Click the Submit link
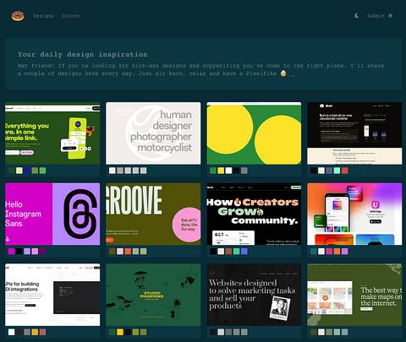 (376, 16)
